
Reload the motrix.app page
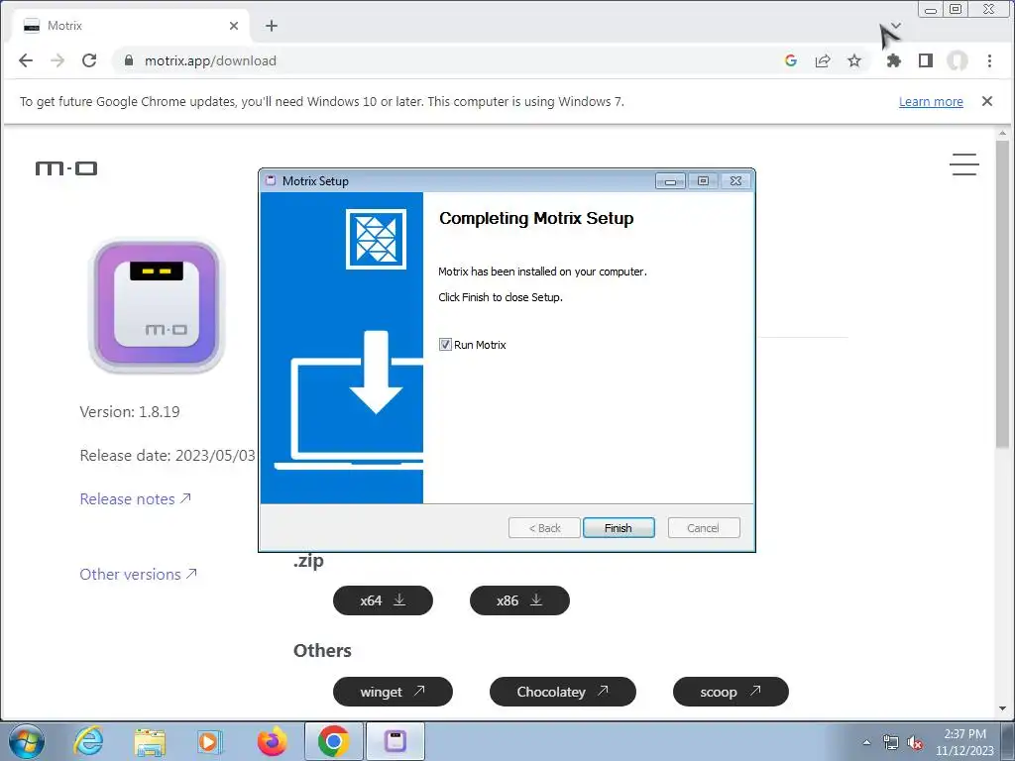pyautogui.click(x=89, y=60)
